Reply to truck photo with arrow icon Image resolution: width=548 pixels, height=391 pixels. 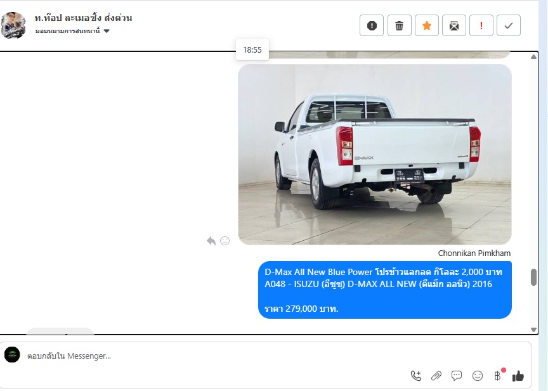coord(211,241)
